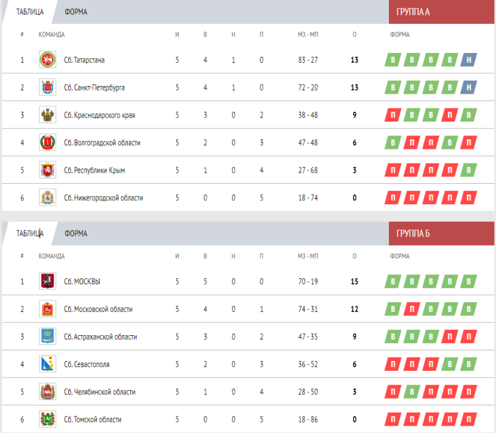Click the Tatarstan team crest icon
Viewport: 496px width, 433px height.
(x=48, y=60)
